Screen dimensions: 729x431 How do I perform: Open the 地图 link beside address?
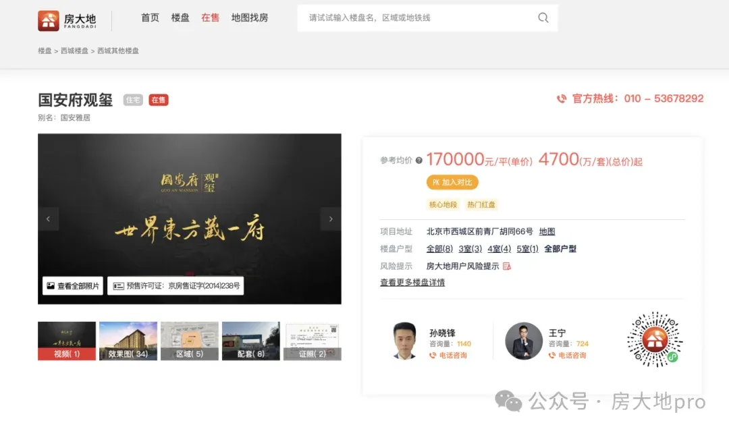pyautogui.click(x=547, y=231)
